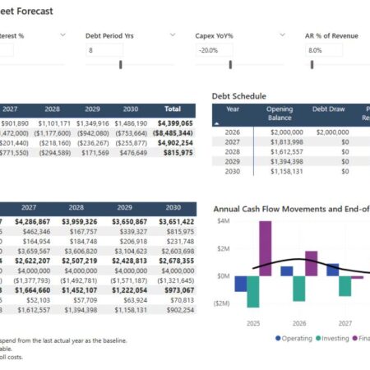The image size is (370, 370).
Task: Select the Investing legend marker
Action: [318, 339]
